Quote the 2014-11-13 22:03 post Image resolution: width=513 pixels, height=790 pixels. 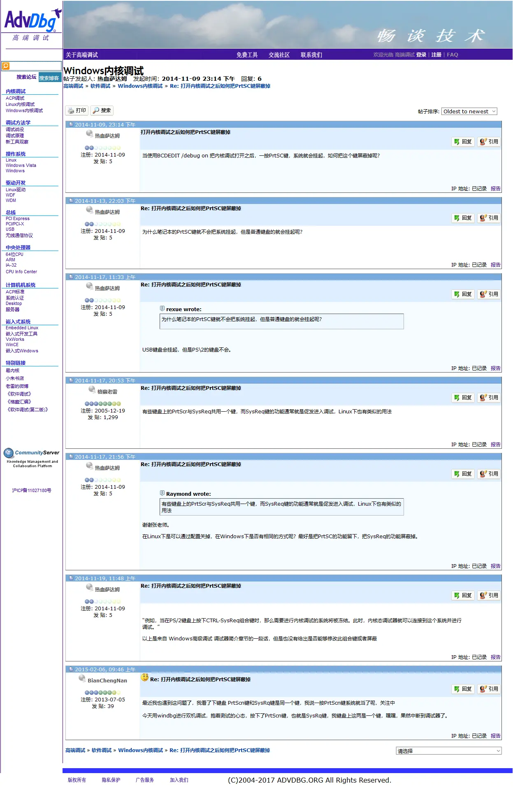tap(489, 218)
